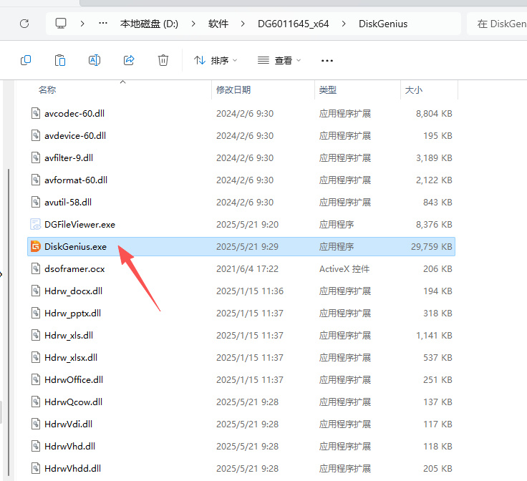Image resolution: width=527 pixels, height=481 pixels.
Task: Open the toolbar See more menu
Action: point(327,61)
